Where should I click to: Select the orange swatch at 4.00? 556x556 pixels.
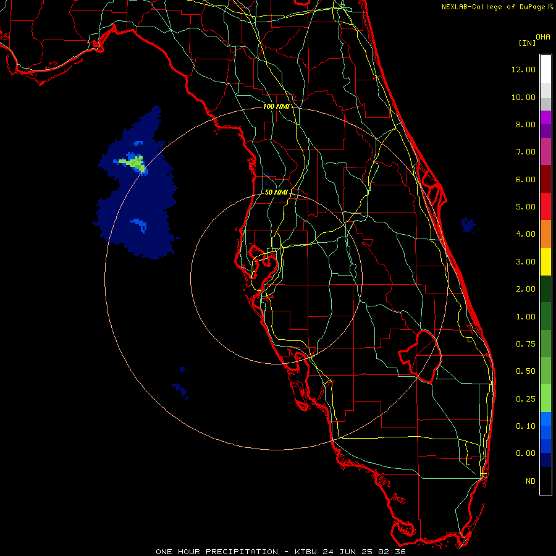point(545,234)
